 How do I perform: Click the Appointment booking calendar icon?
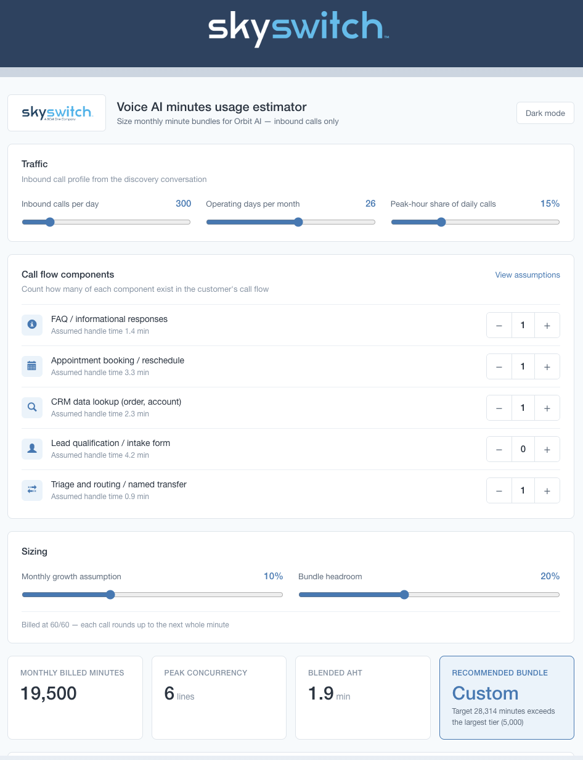click(32, 366)
